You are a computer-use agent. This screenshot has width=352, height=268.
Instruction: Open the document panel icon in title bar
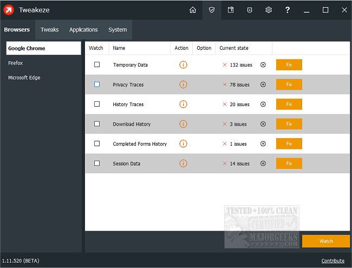pos(231,10)
